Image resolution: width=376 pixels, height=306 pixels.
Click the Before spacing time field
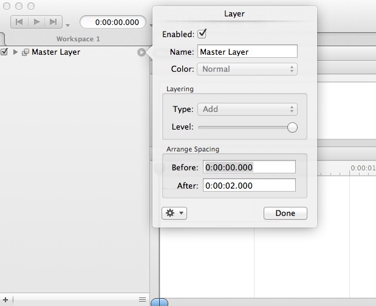249,167
